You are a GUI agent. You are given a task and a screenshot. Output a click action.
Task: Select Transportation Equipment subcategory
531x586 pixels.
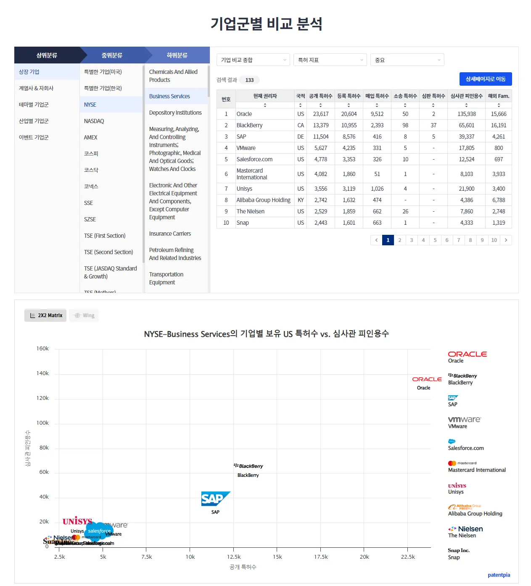176,278
